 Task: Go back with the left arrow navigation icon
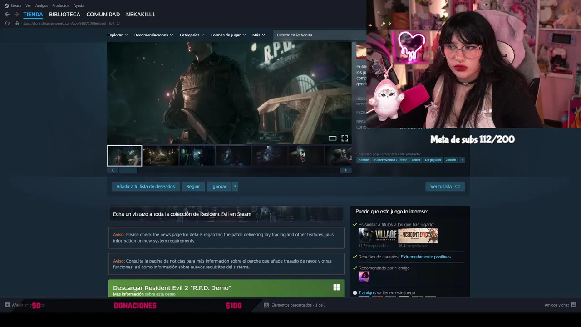7,15
